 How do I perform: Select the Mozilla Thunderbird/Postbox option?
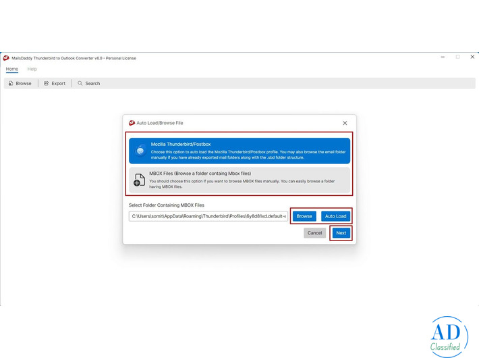point(239,151)
